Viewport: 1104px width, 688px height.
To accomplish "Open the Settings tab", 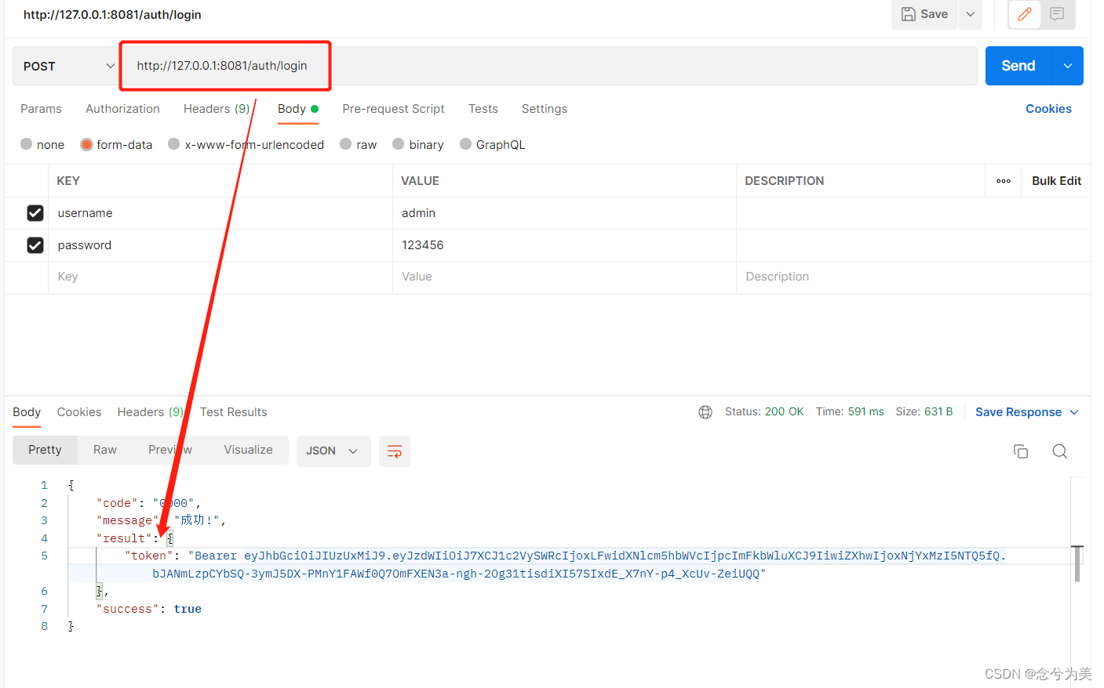I will pyautogui.click(x=545, y=109).
